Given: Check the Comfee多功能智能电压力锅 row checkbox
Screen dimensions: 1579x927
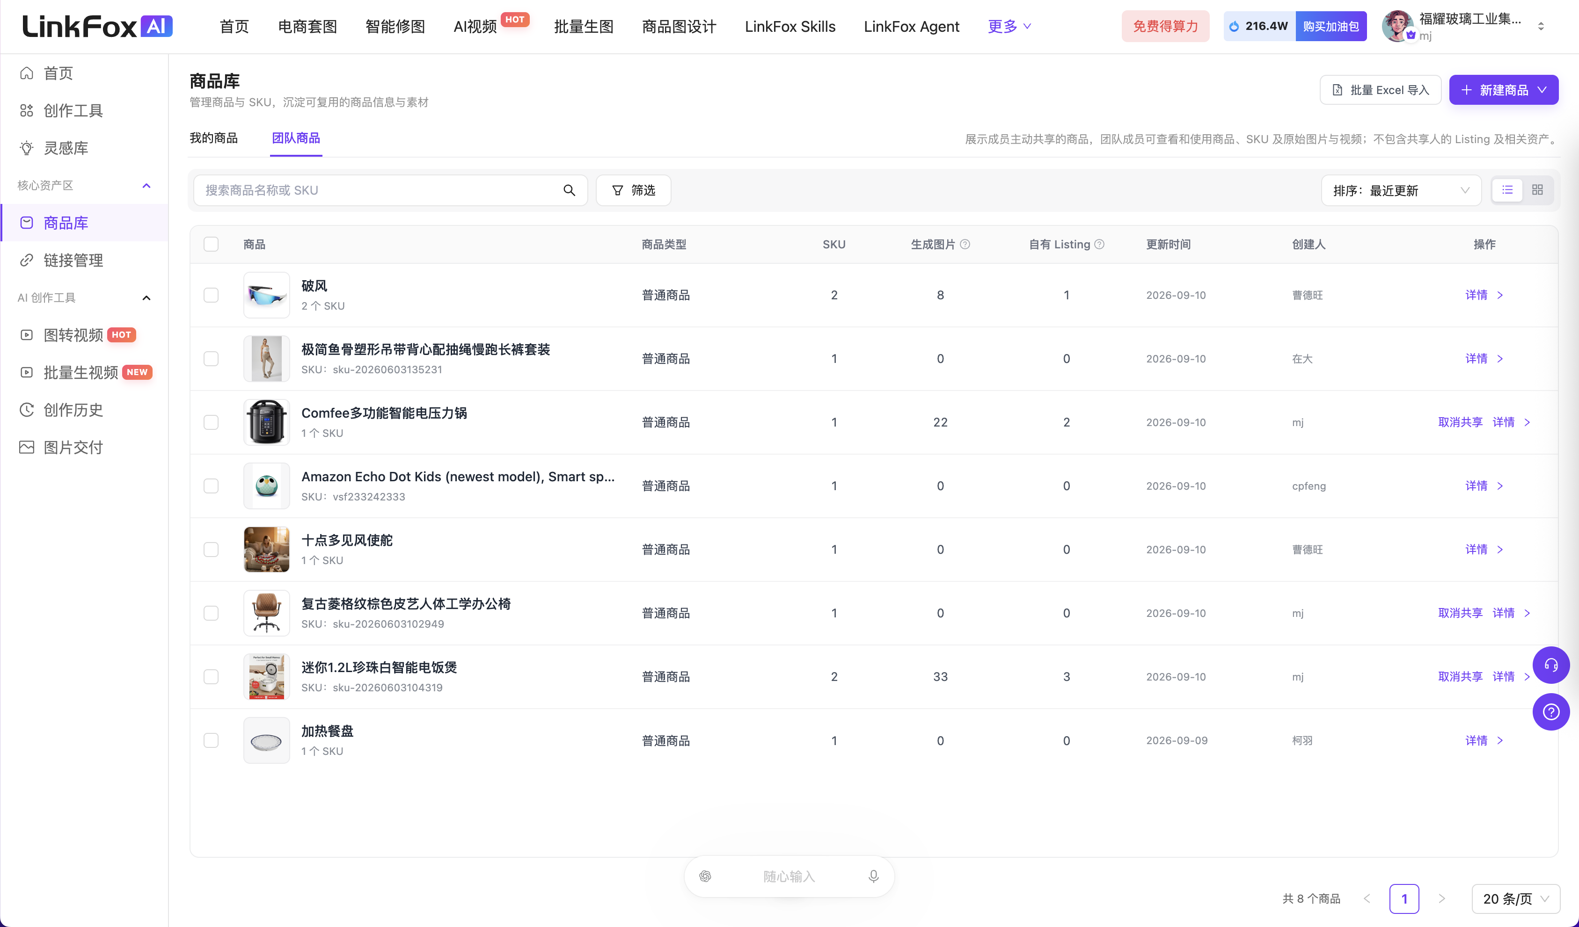Looking at the screenshot, I should [x=211, y=422].
